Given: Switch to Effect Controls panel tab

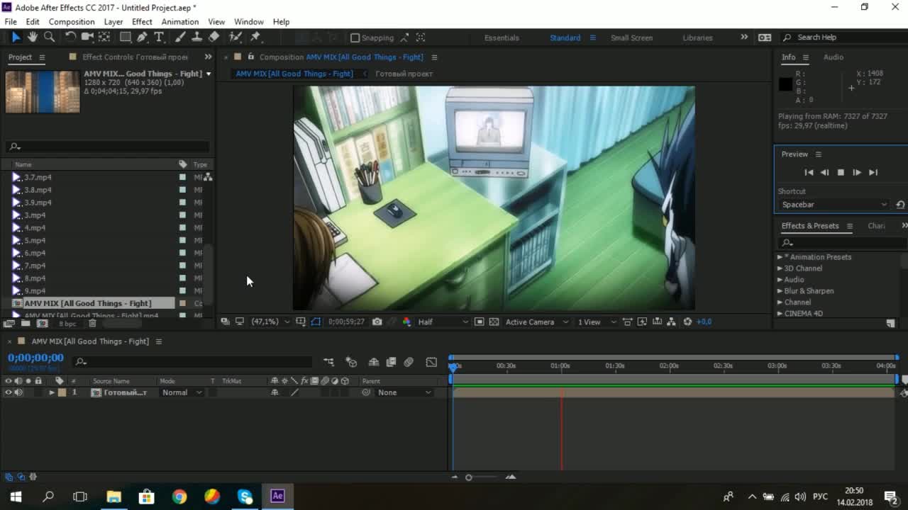Looking at the screenshot, I should pyautogui.click(x=135, y=57).
